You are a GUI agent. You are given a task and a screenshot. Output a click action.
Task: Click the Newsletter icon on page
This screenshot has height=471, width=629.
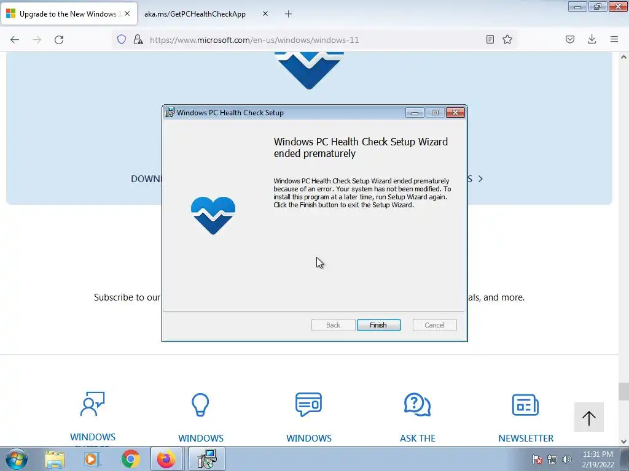(526, 405)
